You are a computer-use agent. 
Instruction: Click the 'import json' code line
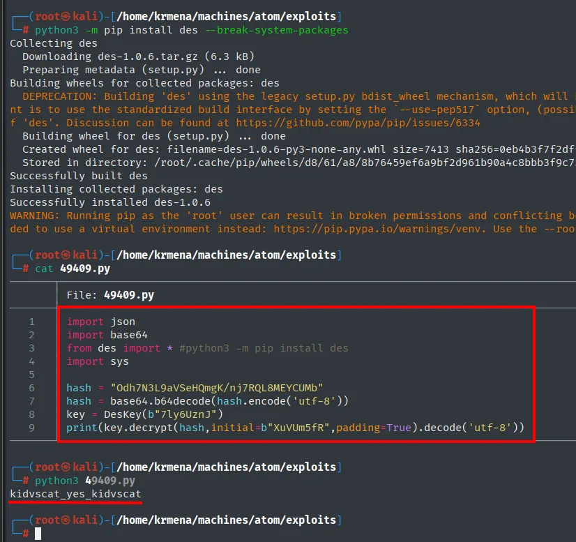coord(101,322)
